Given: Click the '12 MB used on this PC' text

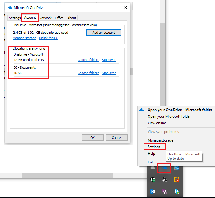Looking at the screenshot, I should (x=29, y=60).
